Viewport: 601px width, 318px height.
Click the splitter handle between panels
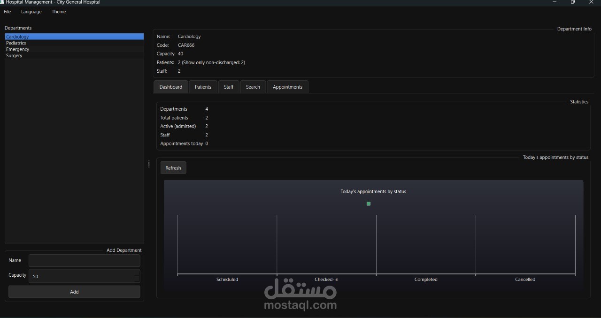click(x=149, y=164)
